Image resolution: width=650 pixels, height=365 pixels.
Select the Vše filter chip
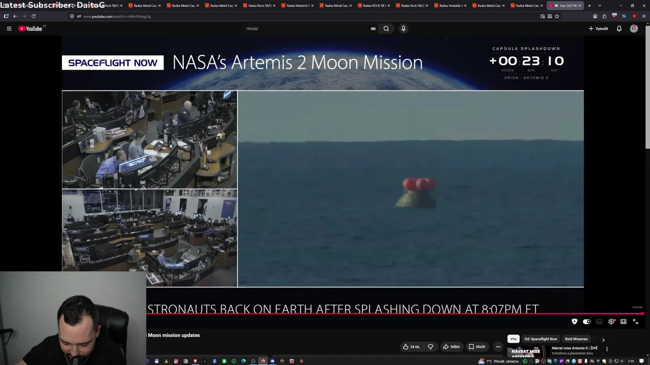pos(513,339)
